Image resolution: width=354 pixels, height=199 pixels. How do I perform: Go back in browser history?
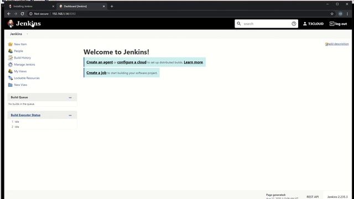tap(9, 14)
